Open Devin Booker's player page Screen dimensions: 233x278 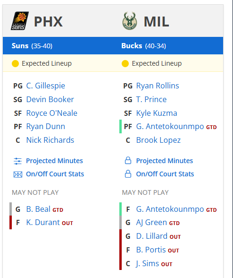click(x=50, y=99)
